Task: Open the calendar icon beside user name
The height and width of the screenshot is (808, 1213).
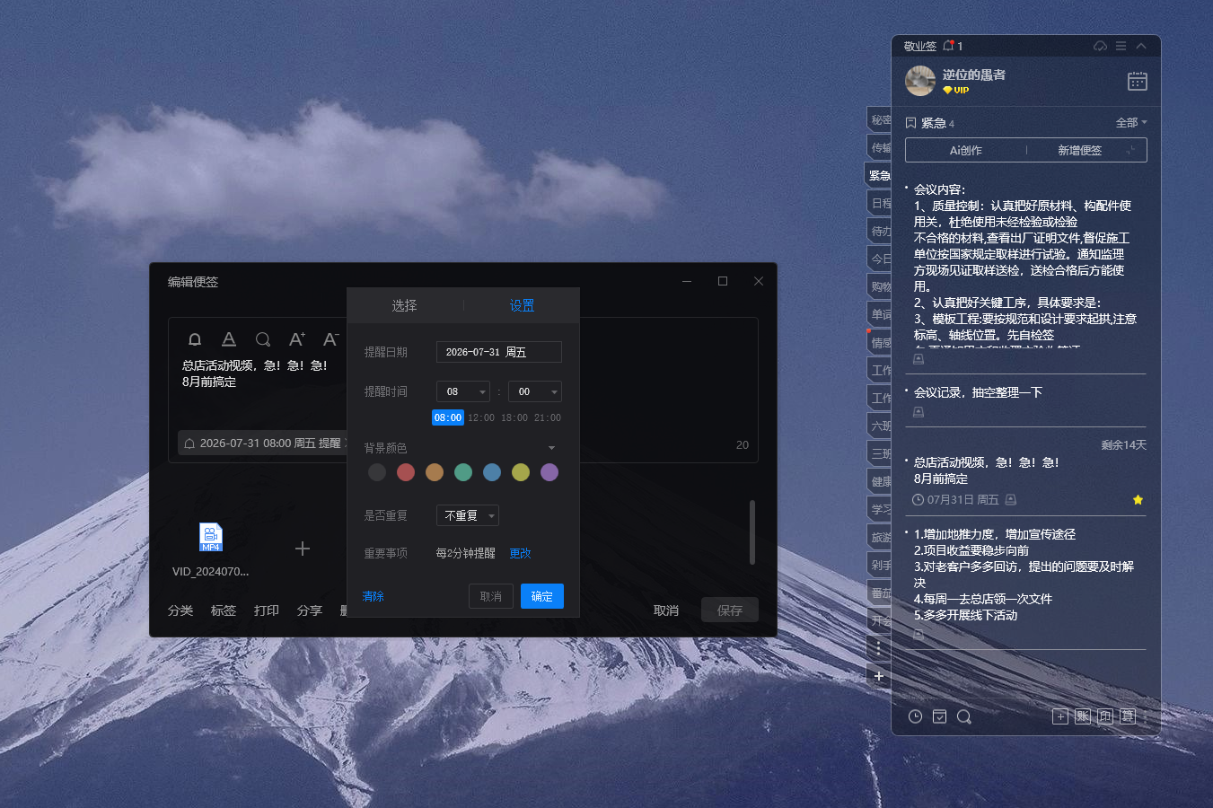Action: (x=1138, y=82)
